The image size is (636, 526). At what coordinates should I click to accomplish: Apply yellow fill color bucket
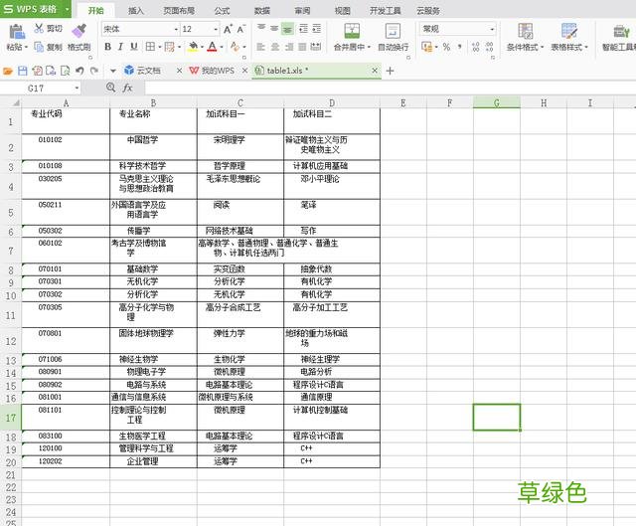click(x=194, y=47)
